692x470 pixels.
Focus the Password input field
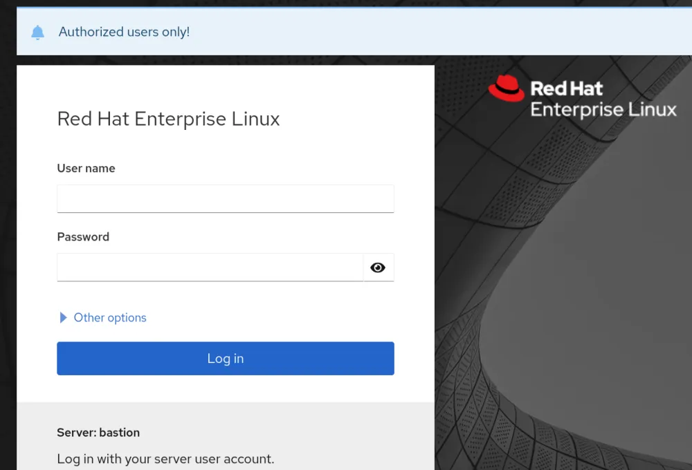click(x=208, y=267)
